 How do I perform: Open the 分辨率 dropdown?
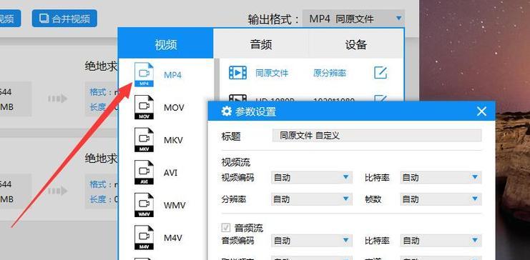[x=312, y=199]
